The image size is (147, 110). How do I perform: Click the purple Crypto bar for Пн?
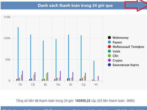[x=60, y=76]
